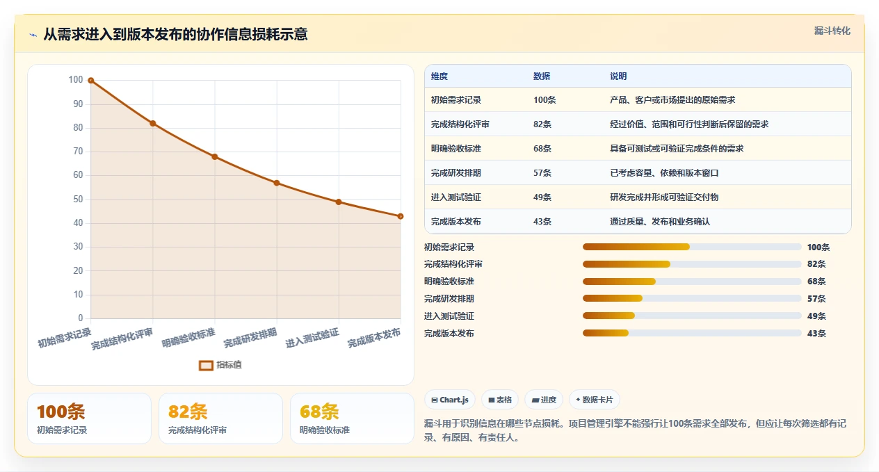Click the chart data point at 57
The image size is (879, 472).
coord(277,183)
